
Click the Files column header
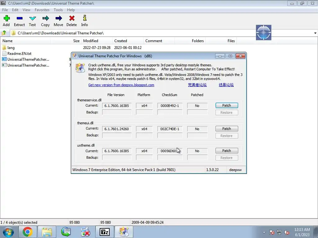tap(221, 41)
